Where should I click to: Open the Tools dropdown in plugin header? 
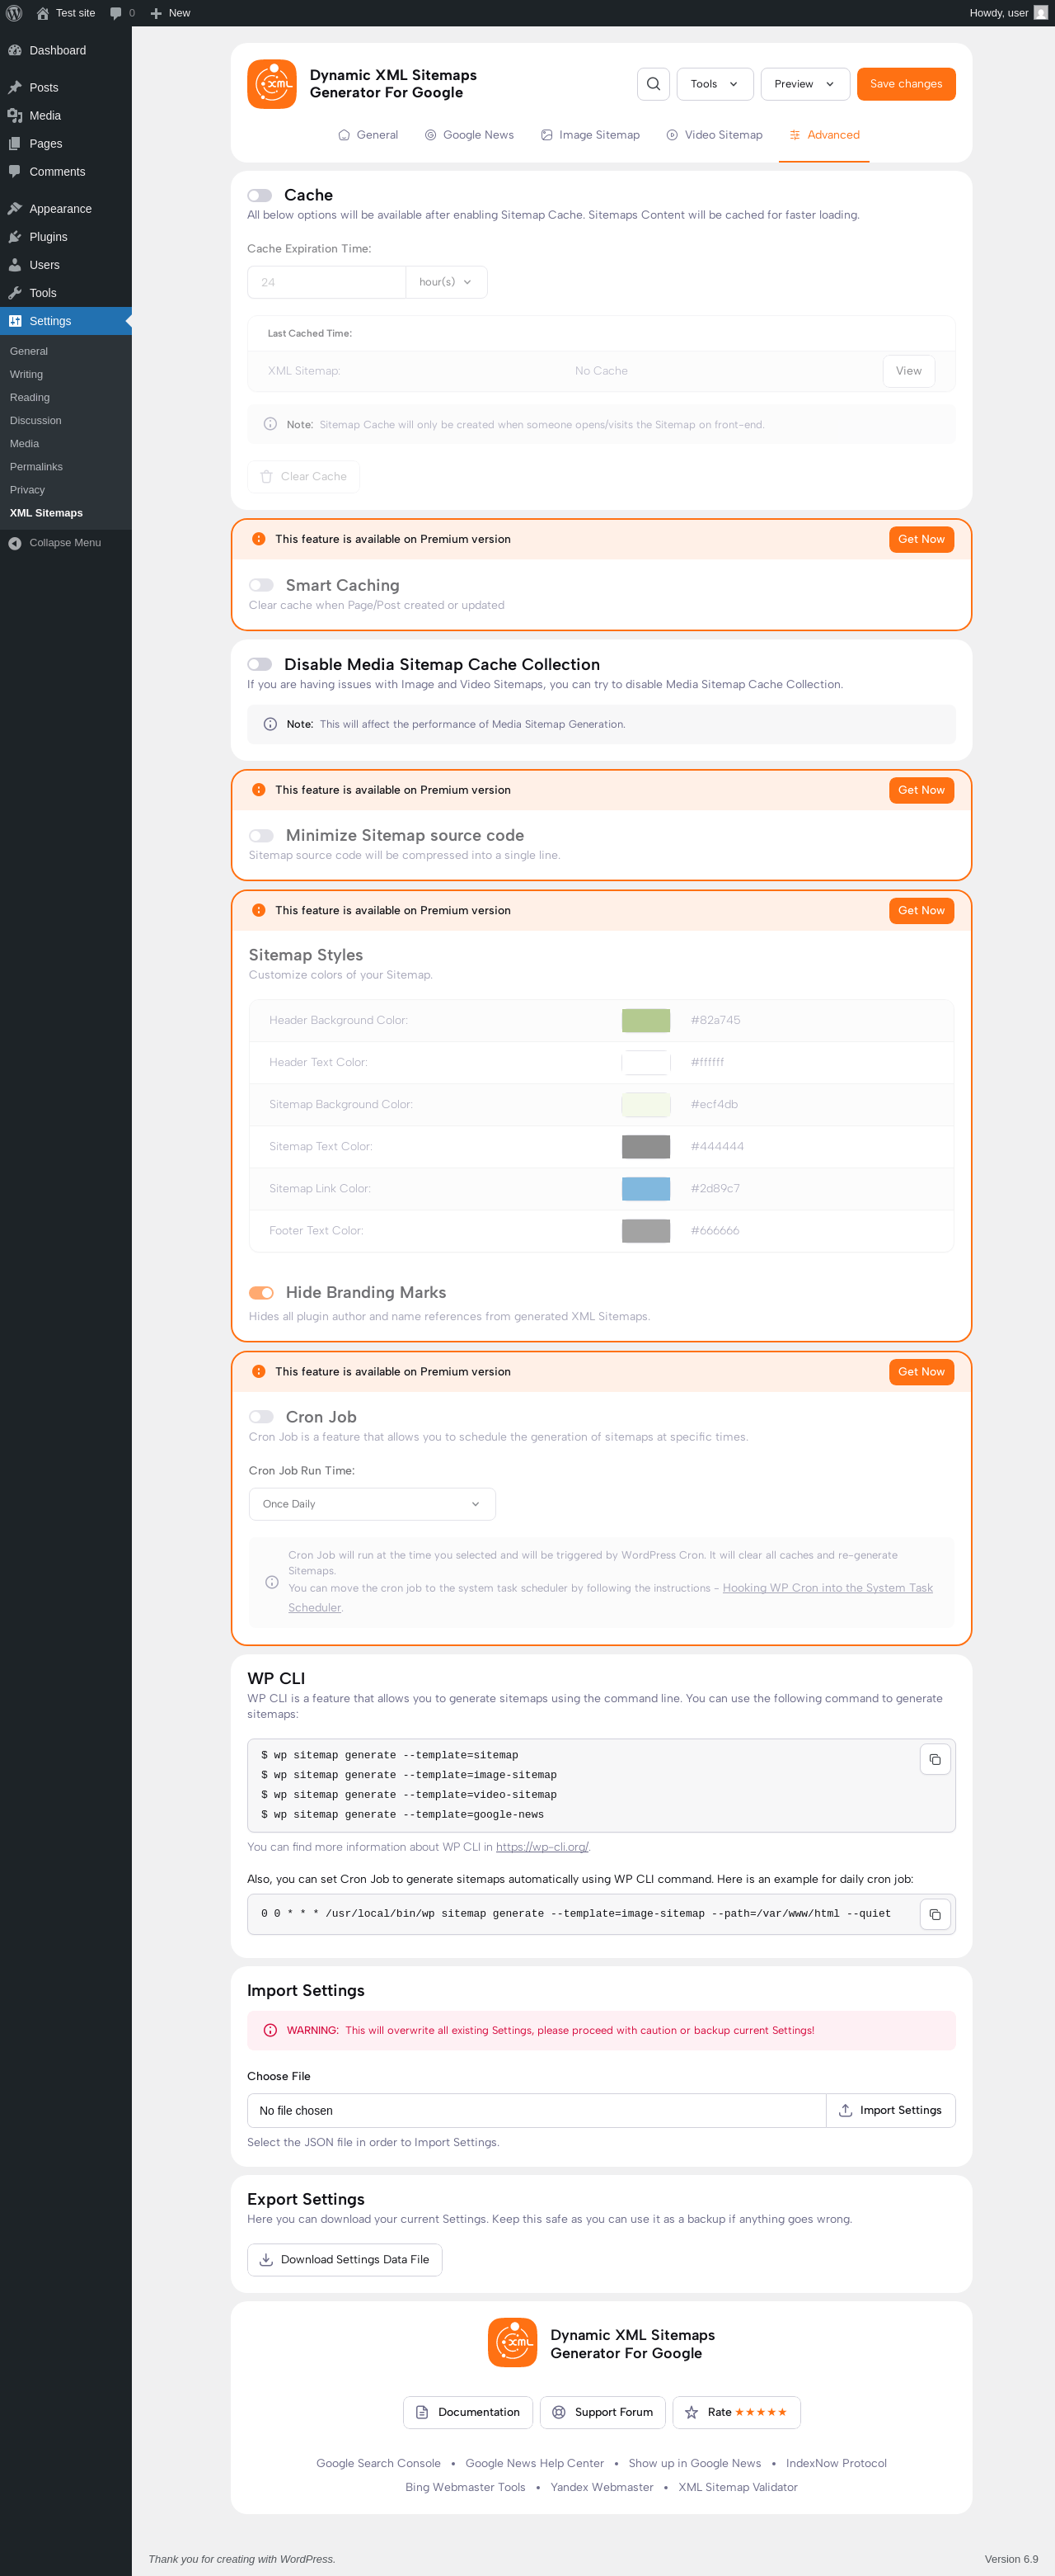tap(715, 84)
